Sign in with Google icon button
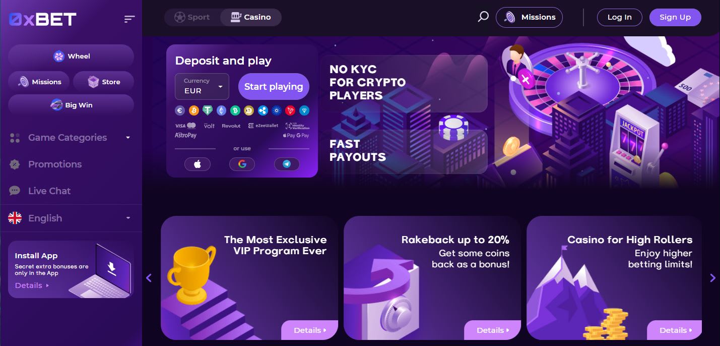The image size is (720, 346). pyautogui.click(x=242, y=164)
